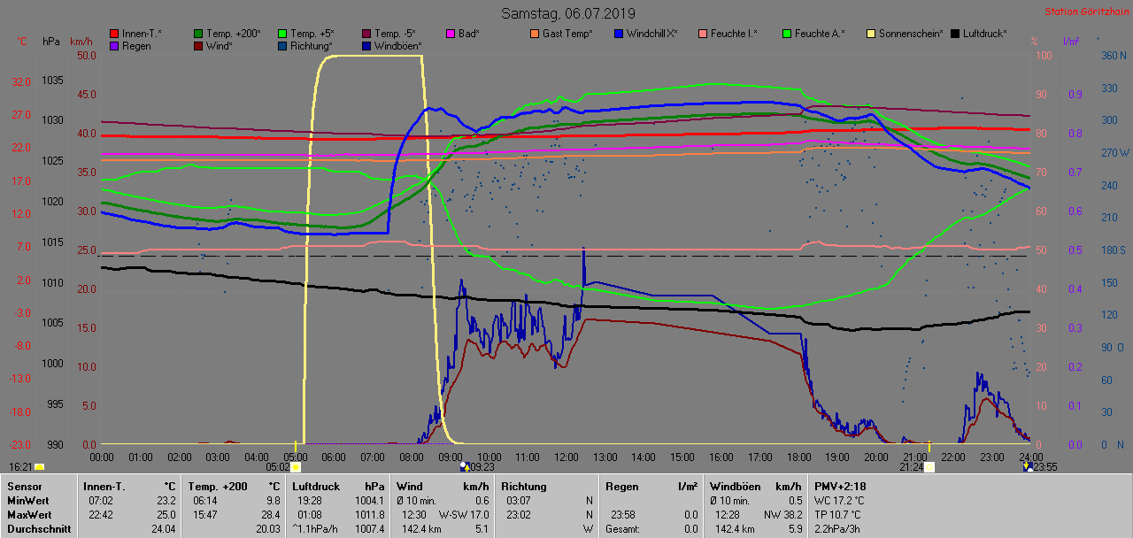Click the average temperature value '20.03'
The image size is (1133, 538).
coord(268,528)
